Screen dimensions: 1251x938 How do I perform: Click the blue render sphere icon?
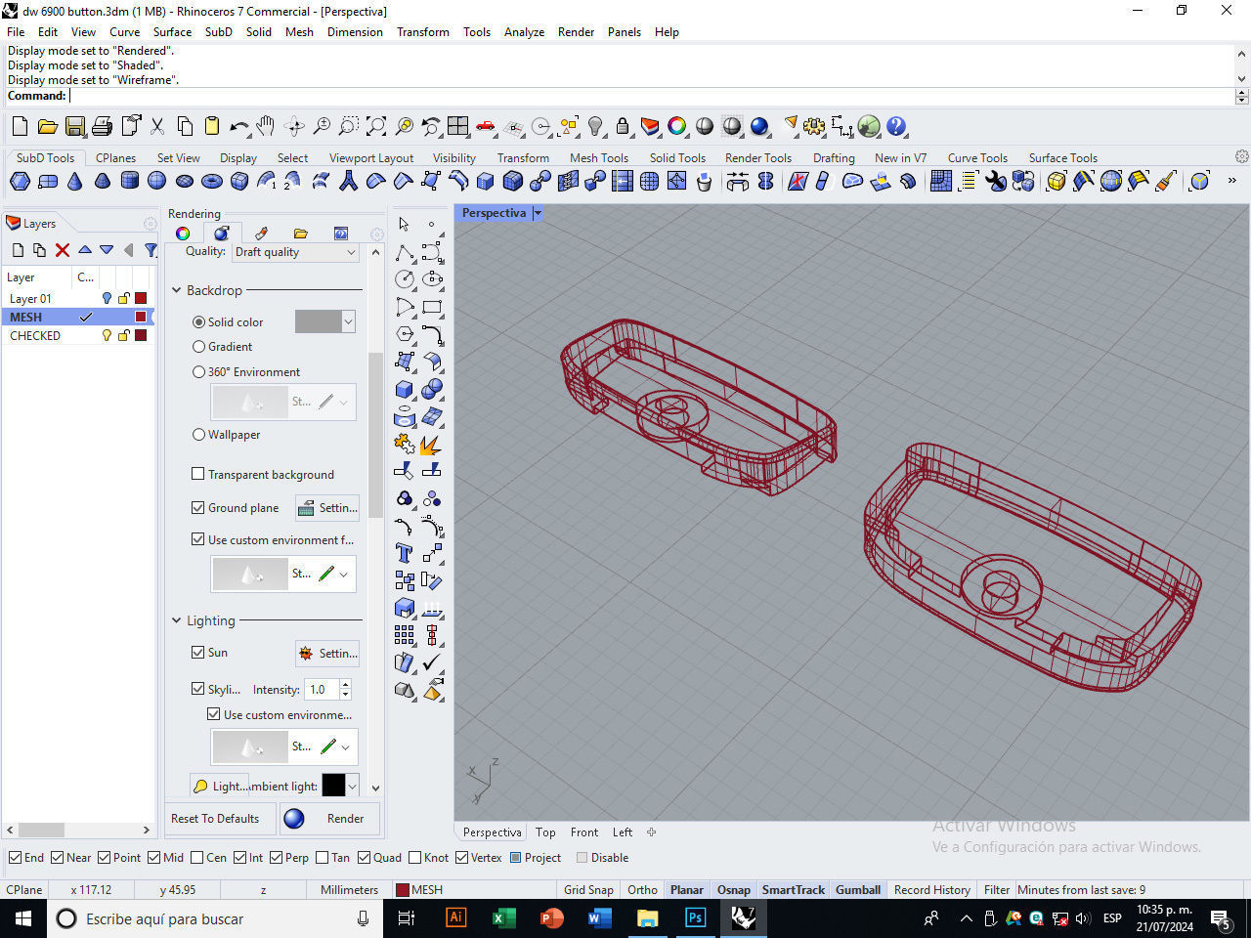pyautogui.click(x=759, y=126)
